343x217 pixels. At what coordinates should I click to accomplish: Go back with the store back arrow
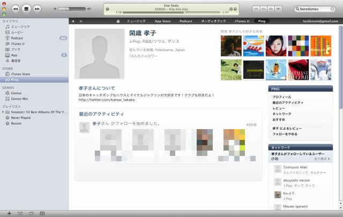[73, 21]
